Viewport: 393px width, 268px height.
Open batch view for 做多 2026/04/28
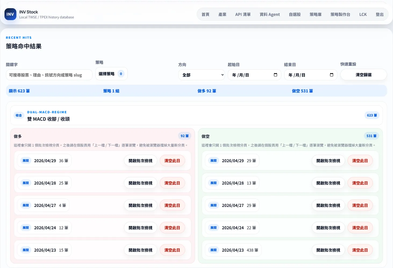(x=140, y=183)
